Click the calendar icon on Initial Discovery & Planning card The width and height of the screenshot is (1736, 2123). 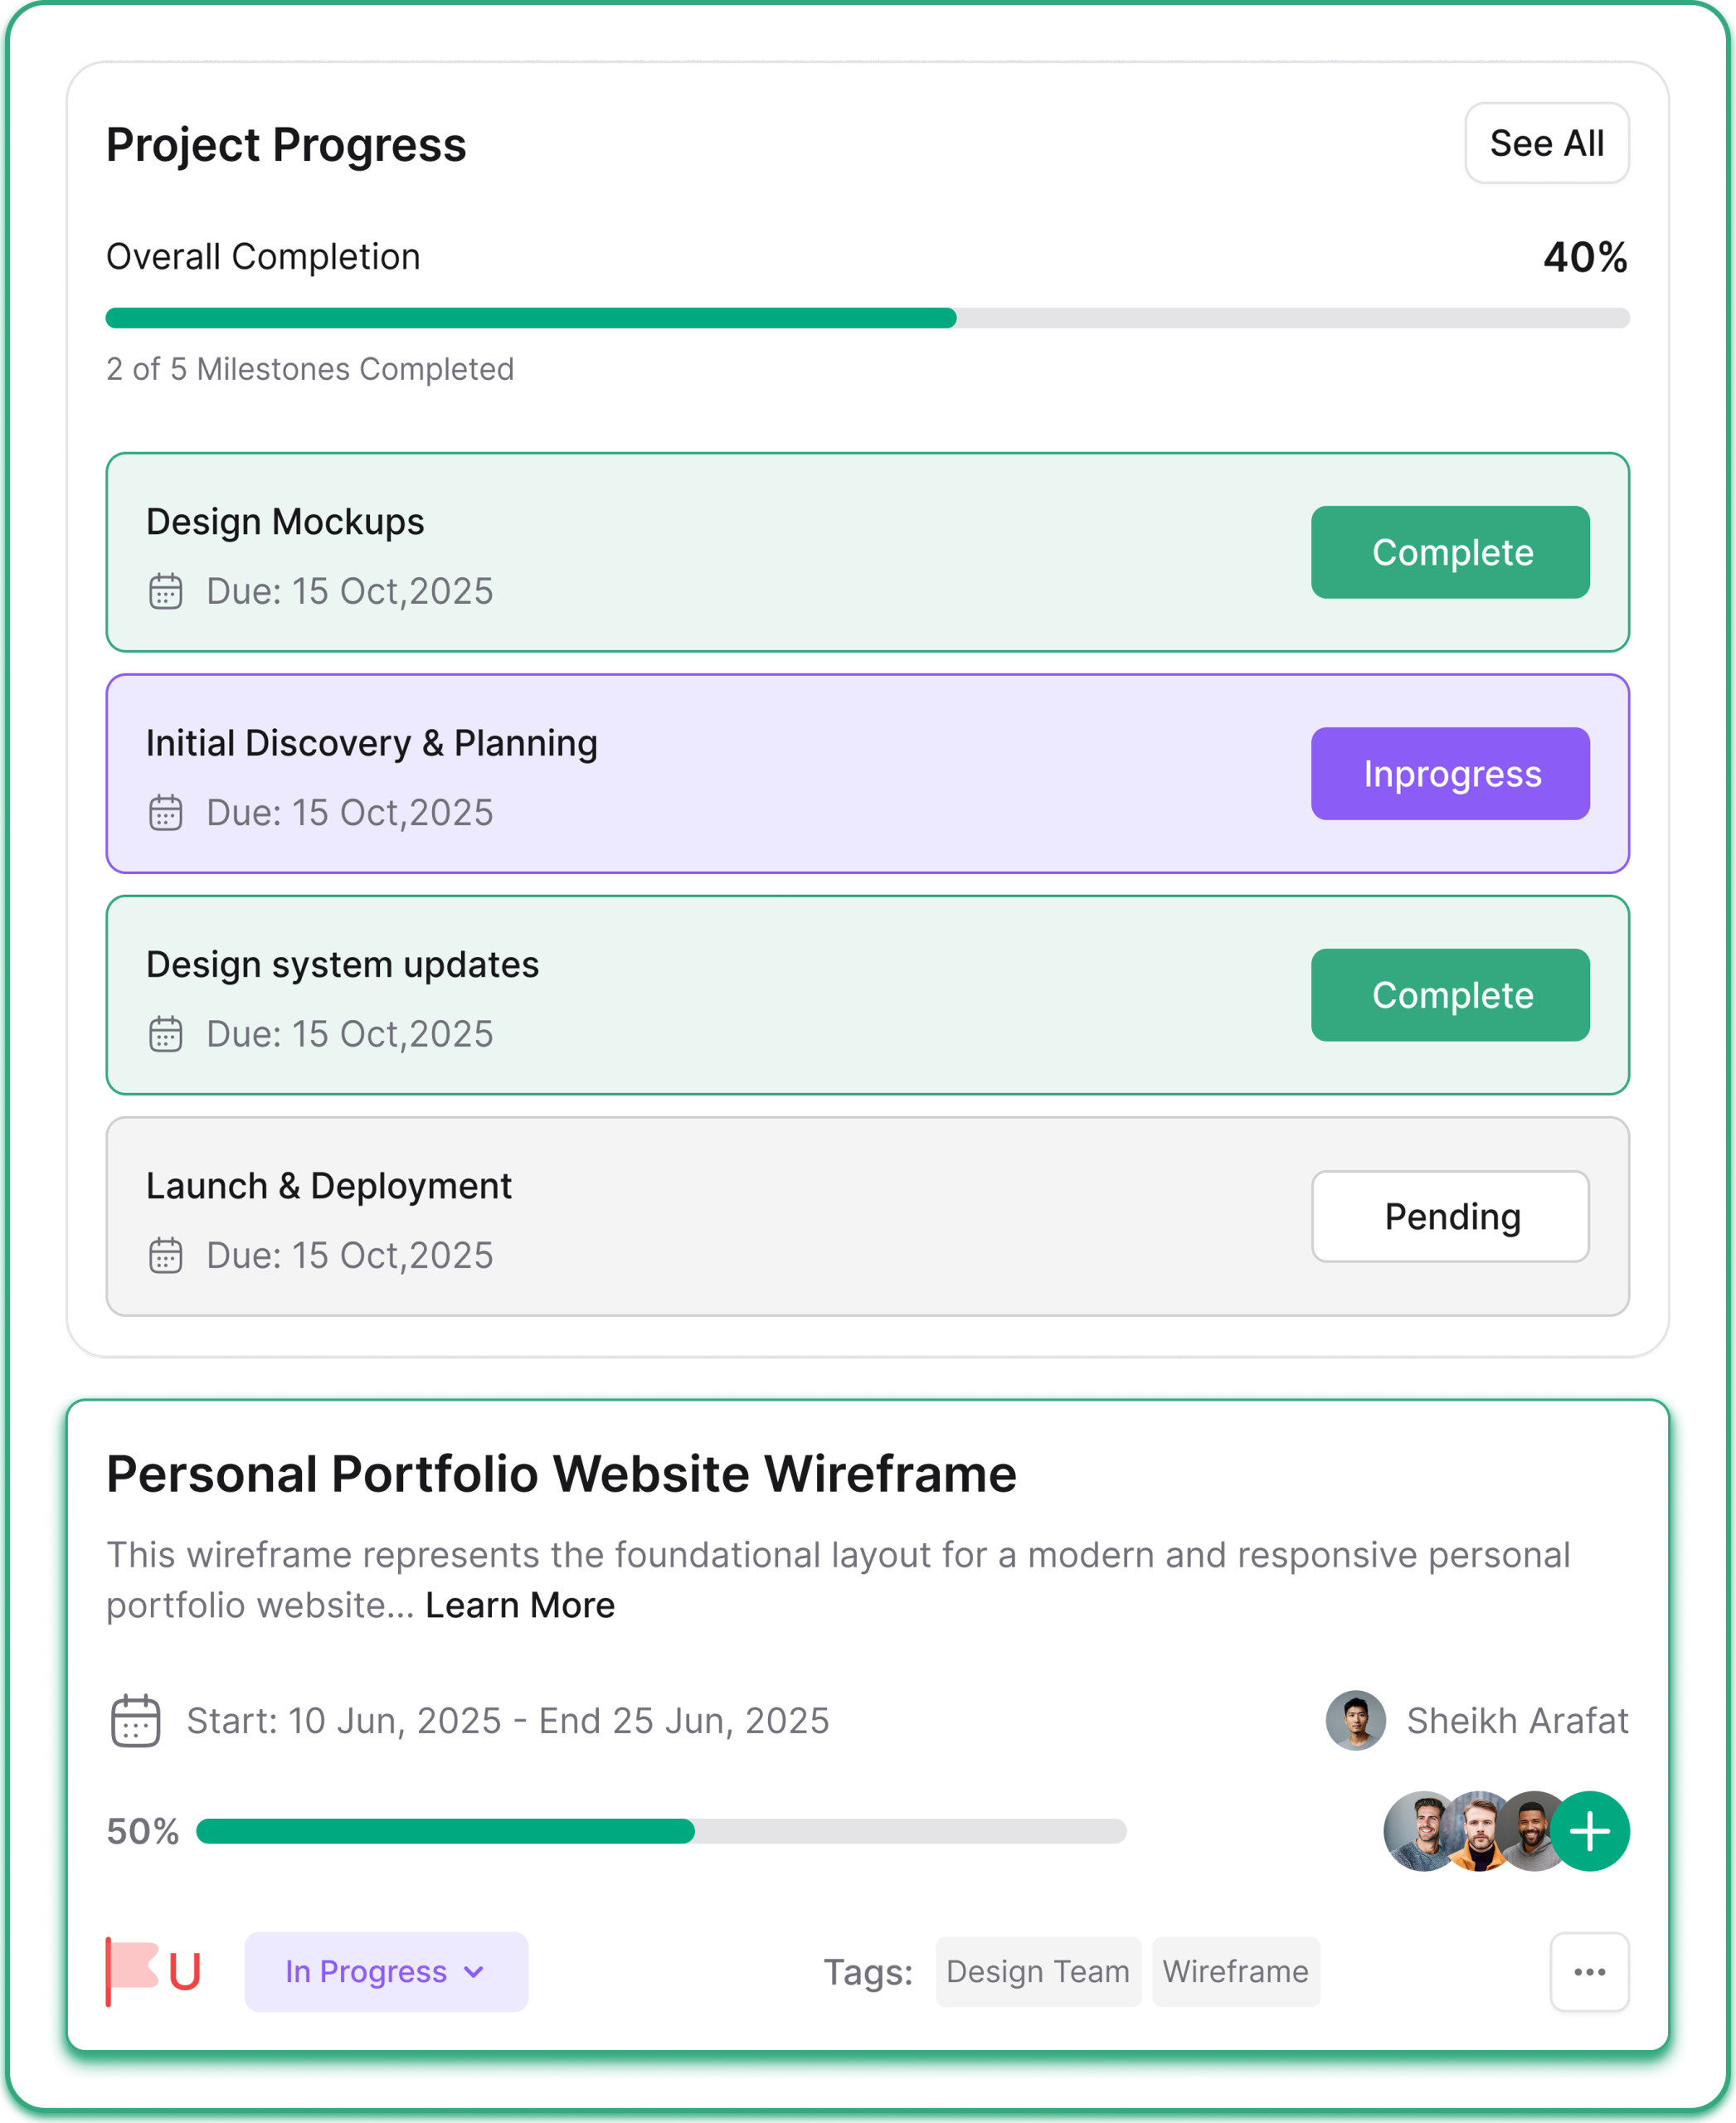pos(166,813)
